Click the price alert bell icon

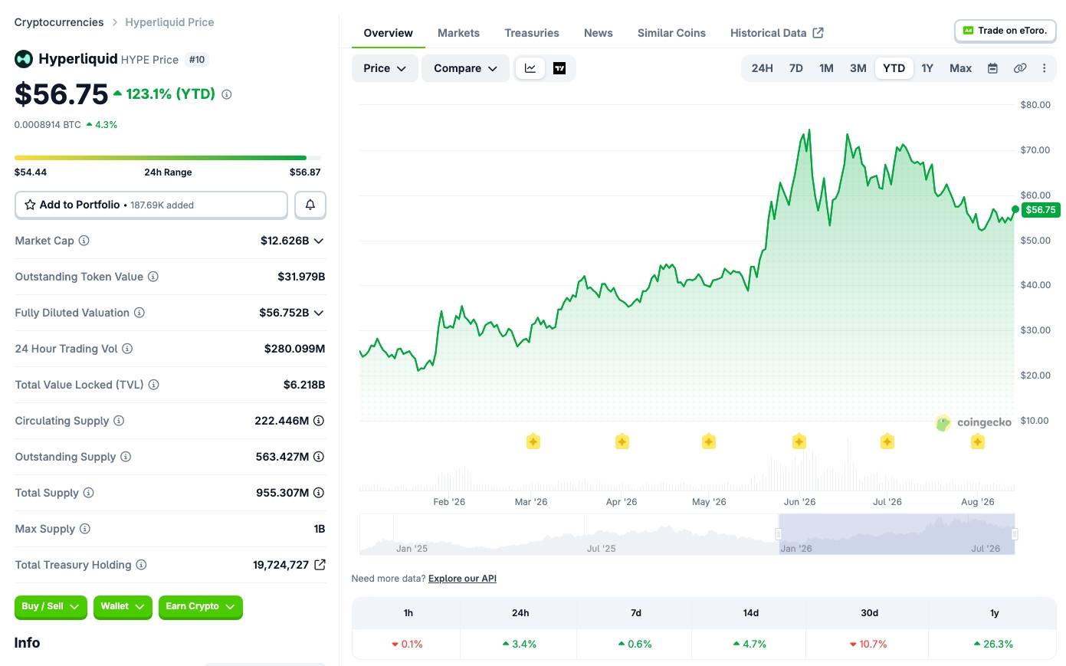click(x=310, y=205)
